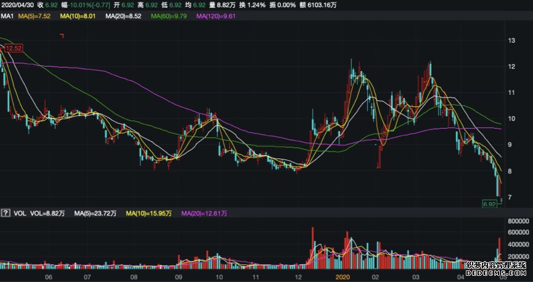533x282 pixels.
Task: Click the 800000 volume axis label
Action: (x=518, y=220)
